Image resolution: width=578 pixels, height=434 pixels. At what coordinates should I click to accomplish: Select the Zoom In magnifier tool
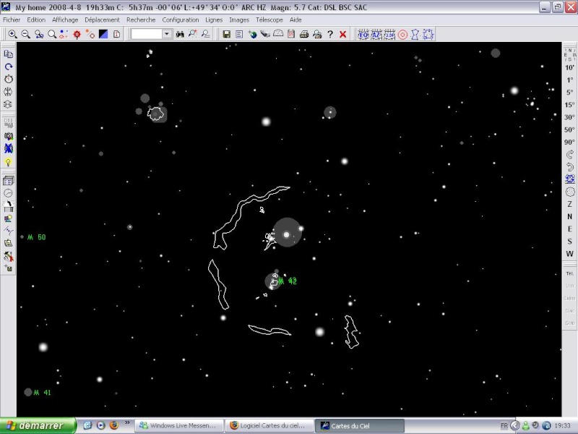[13, 34]
